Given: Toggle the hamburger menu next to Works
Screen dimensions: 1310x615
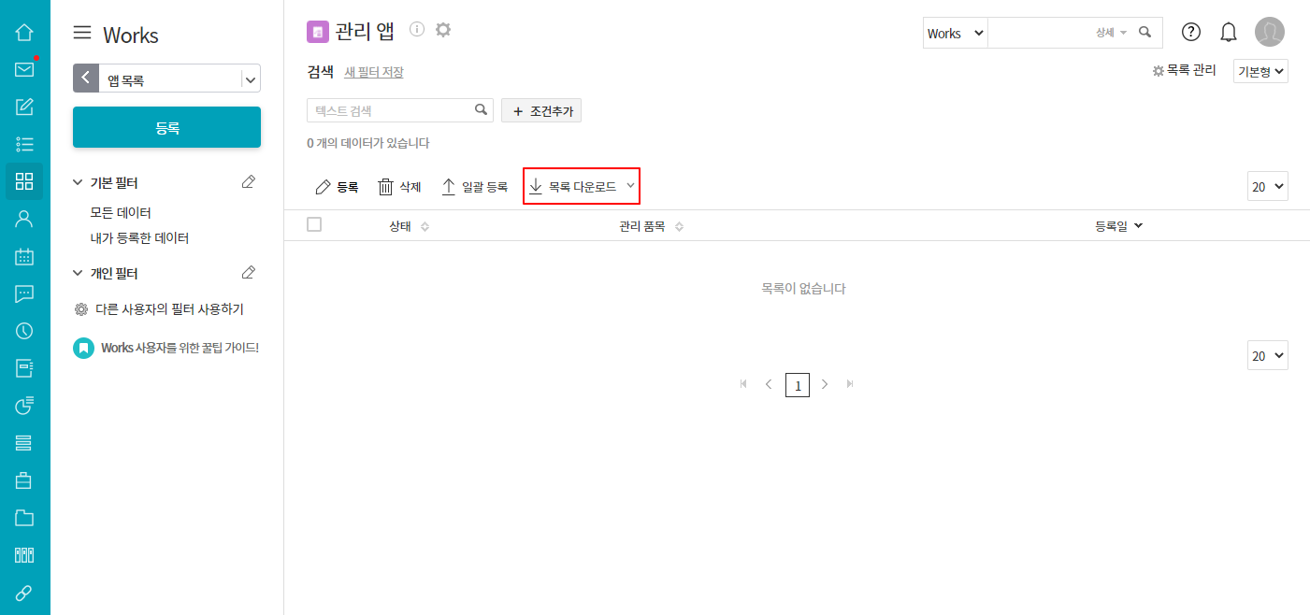Looking at the screenshot, I should coord(82,33).
